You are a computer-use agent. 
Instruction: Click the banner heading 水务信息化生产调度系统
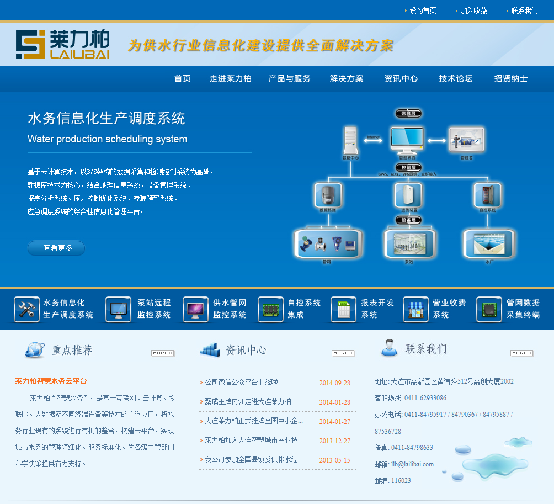(x=106, y=118)
